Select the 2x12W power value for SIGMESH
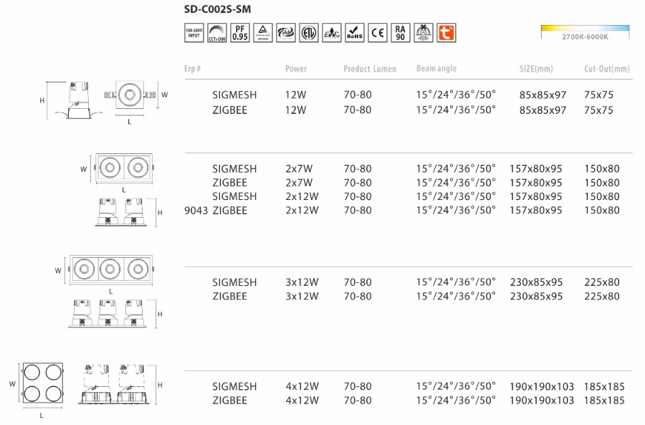The height and width of the screenshot is (425, 645). [x=302, y=196]
